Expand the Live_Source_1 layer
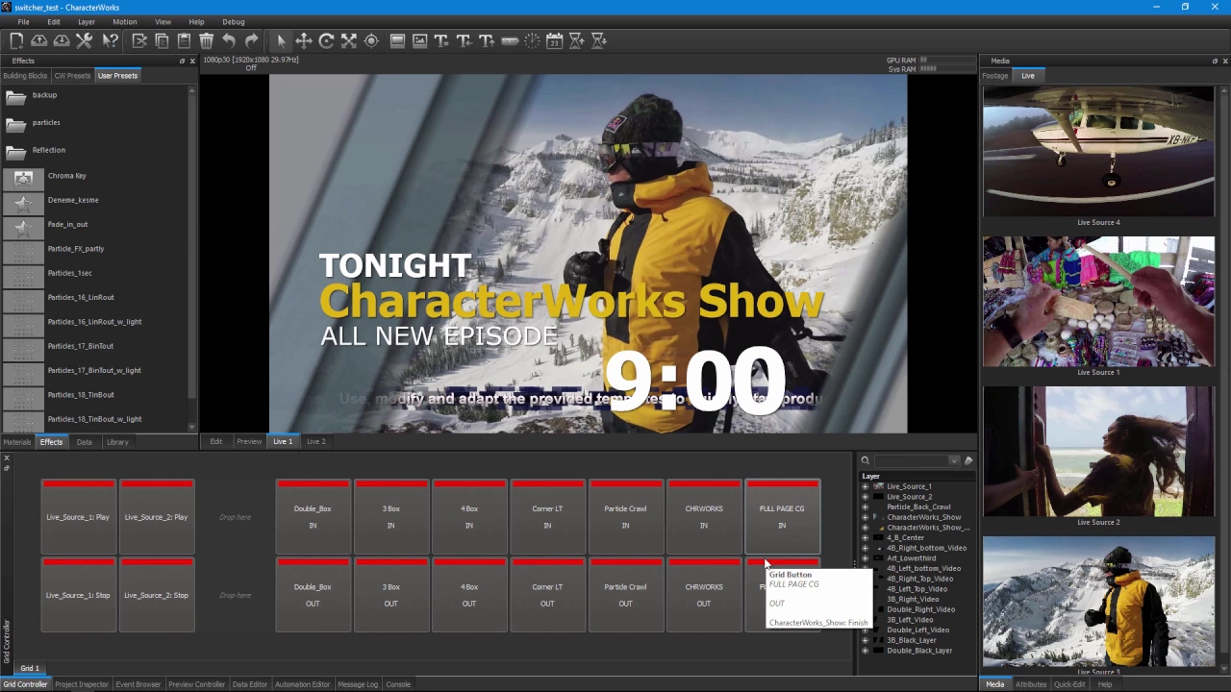The image size is (1231, 692). coord(865,486)
